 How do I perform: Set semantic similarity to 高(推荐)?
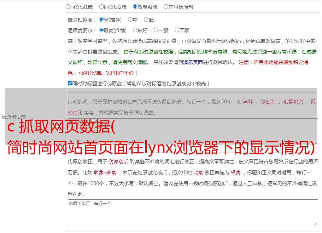[x=101, y=19]
